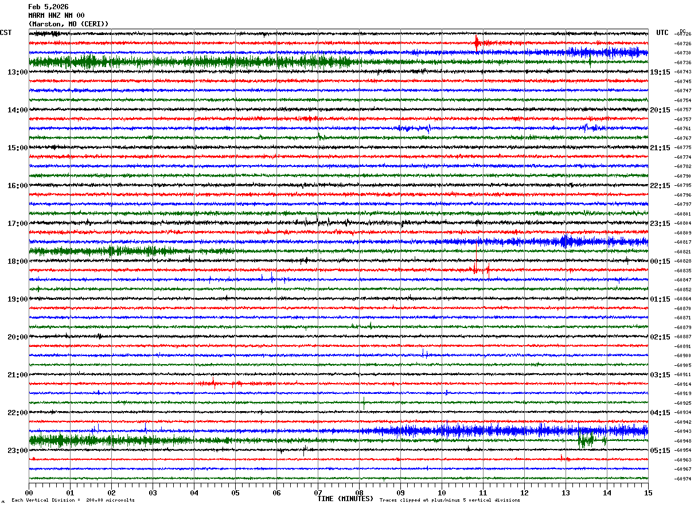Click minute tick label '14' on time axis
The width and height of the screenshot is (694, 508).
607,493
